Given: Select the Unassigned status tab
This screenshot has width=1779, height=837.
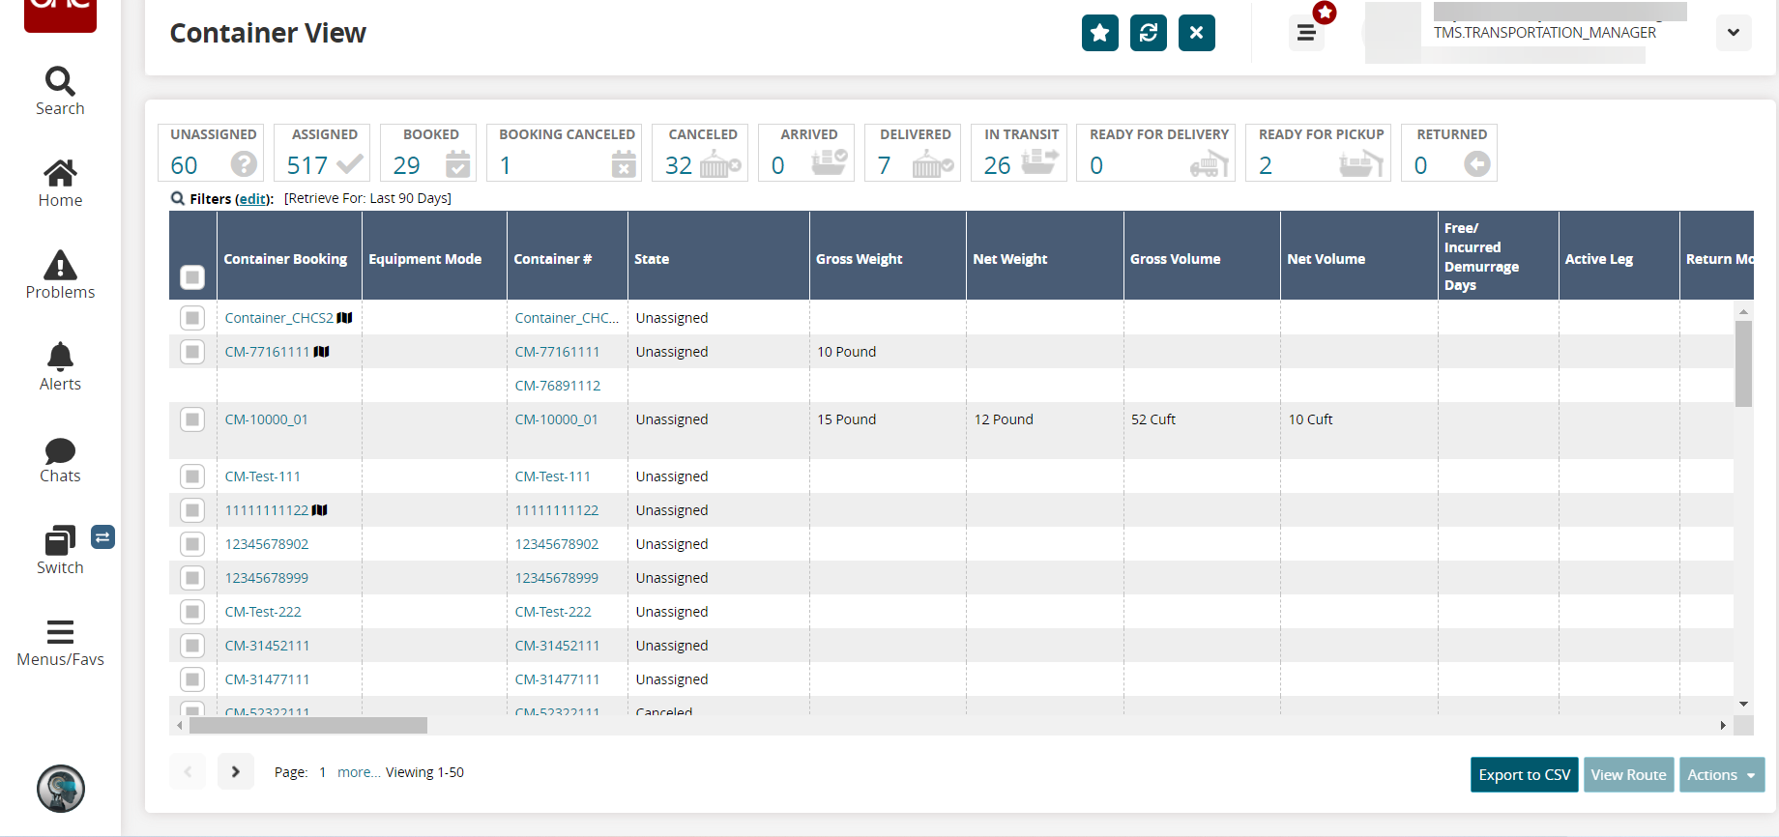Looking at the screenshot, I should pos(213,153).
